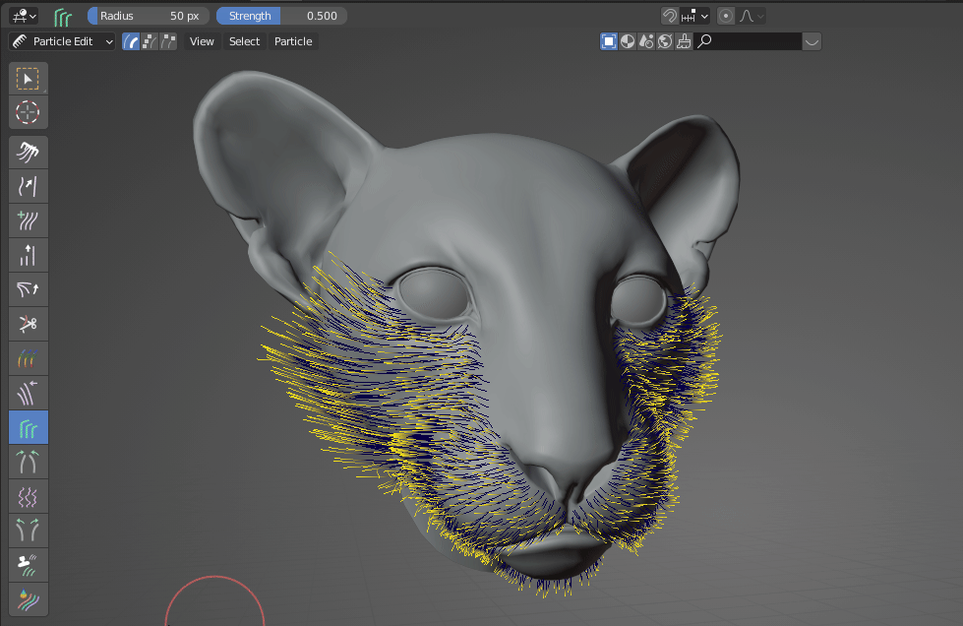Select the Weight multicolored strands tool
The height and width of the screenshot is (626, 963).
point(29,358)
